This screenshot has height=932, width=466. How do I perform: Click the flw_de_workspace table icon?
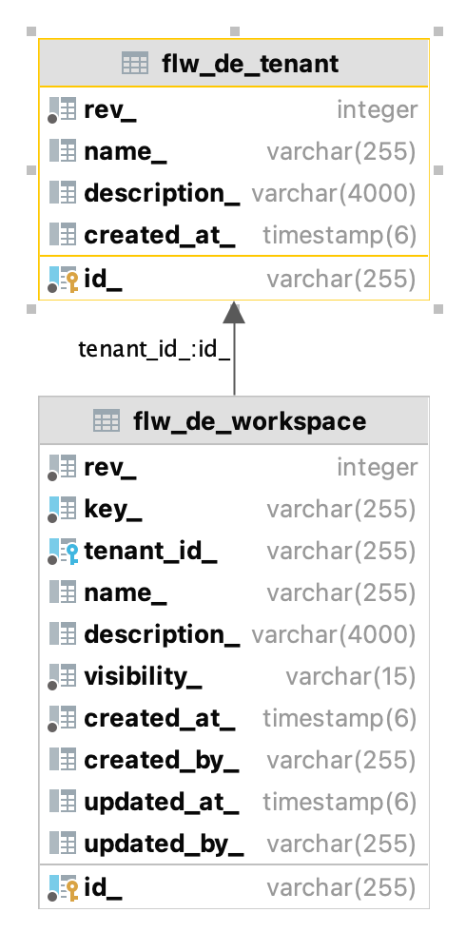pyautogui.click(x=107, y=420)
